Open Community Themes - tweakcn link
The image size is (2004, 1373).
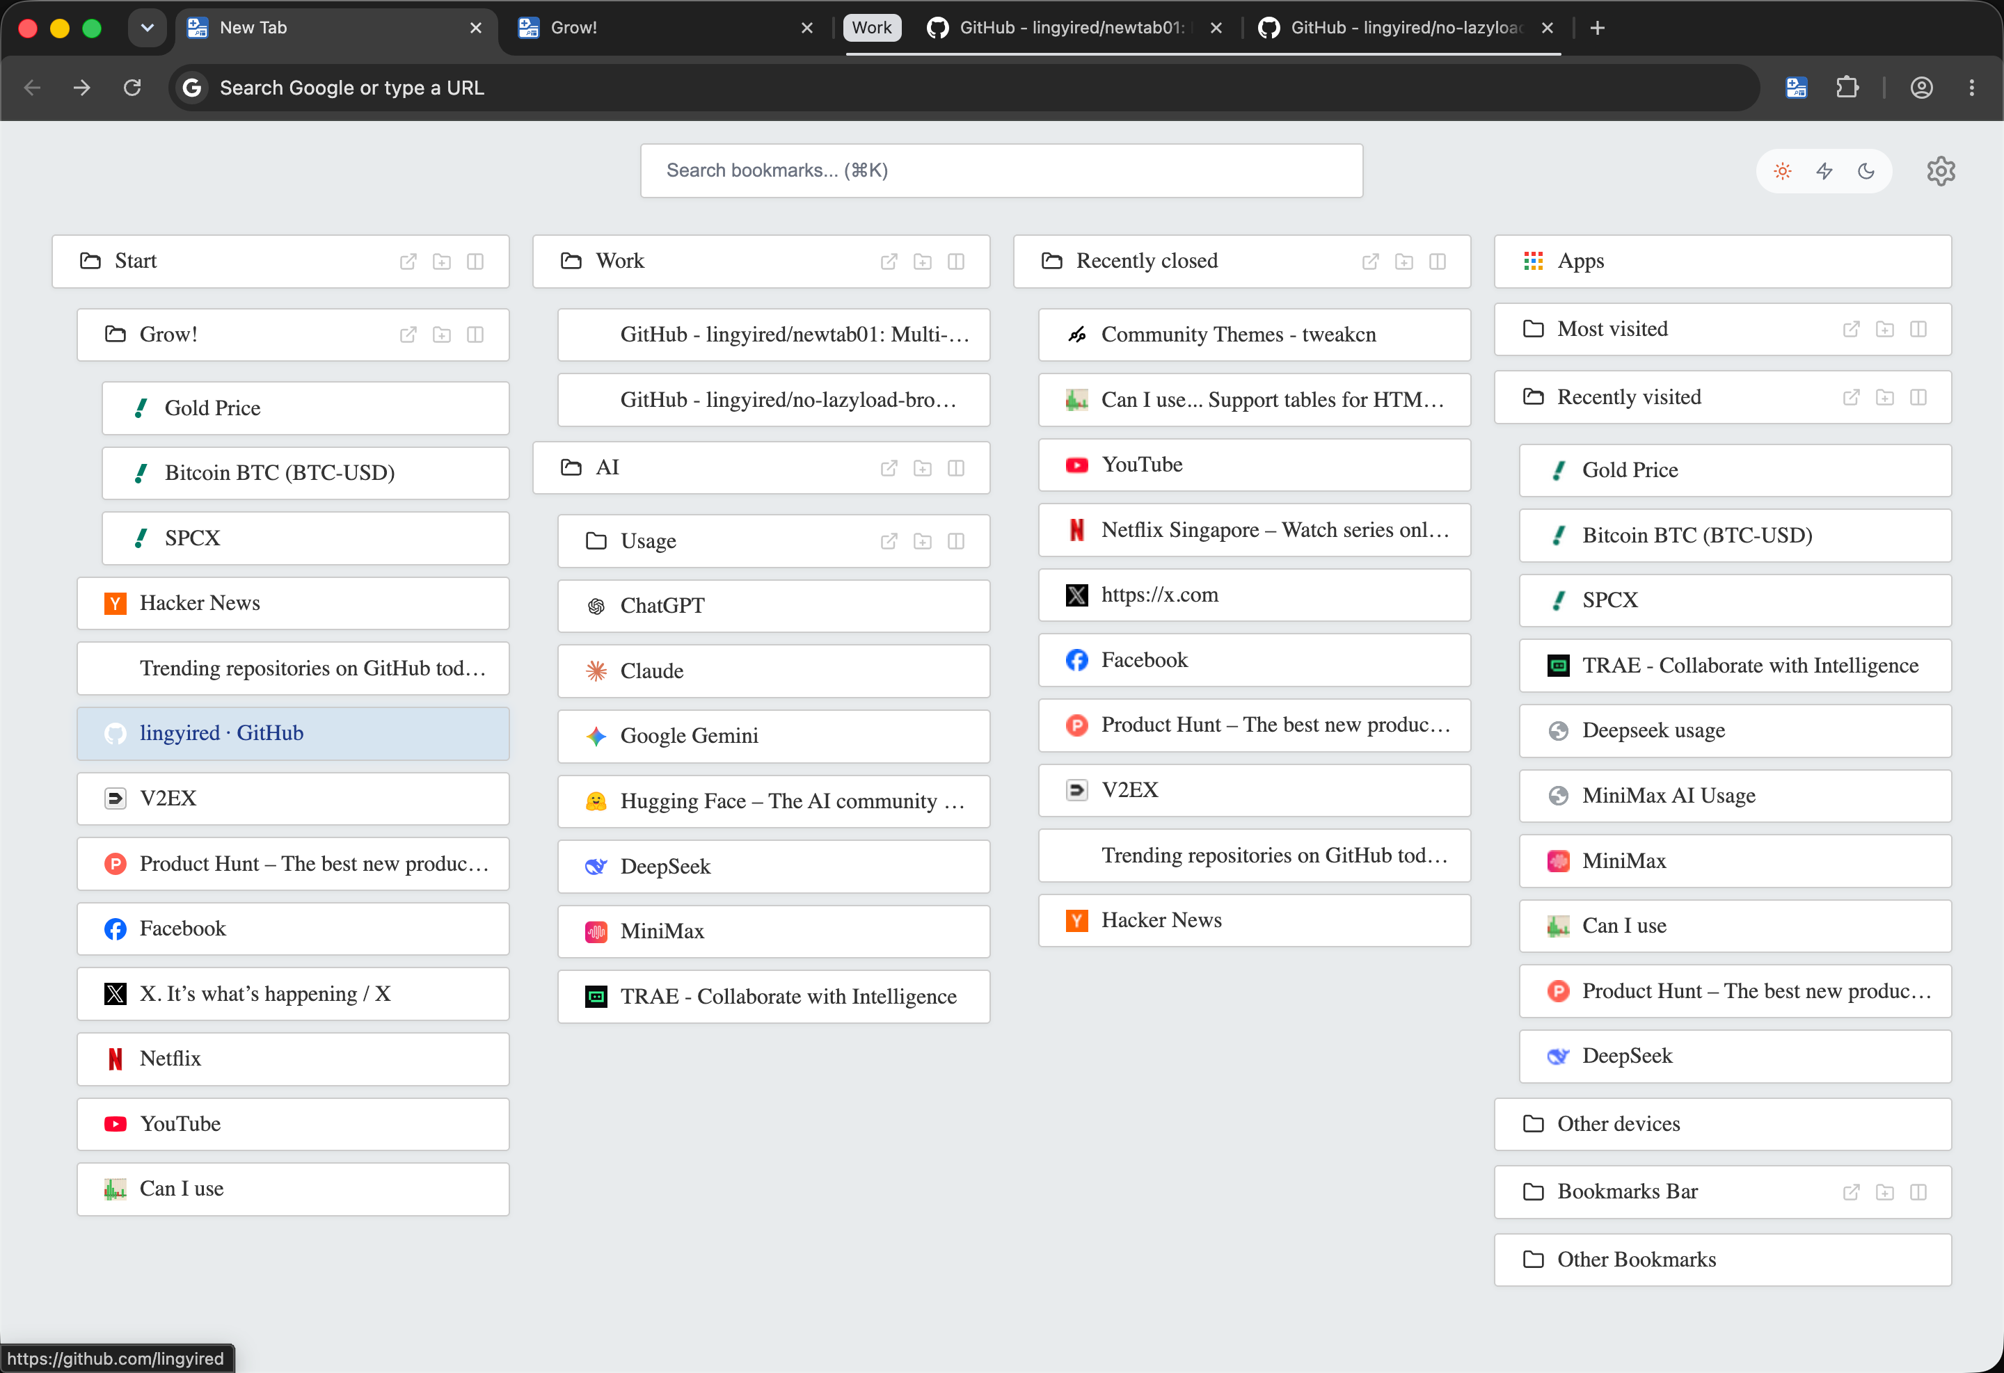[1255, 335]
